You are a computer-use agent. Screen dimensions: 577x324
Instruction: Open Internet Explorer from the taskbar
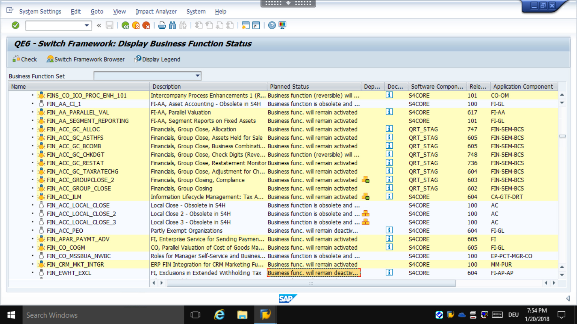(x=219, y=315)
